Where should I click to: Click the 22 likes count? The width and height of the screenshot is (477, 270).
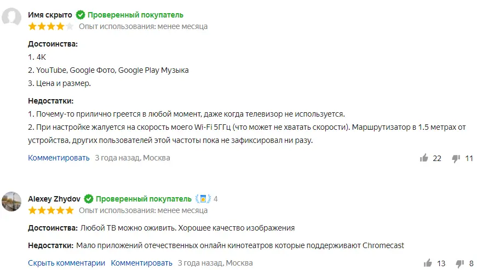pyautogui.click(x=437, y=158)
